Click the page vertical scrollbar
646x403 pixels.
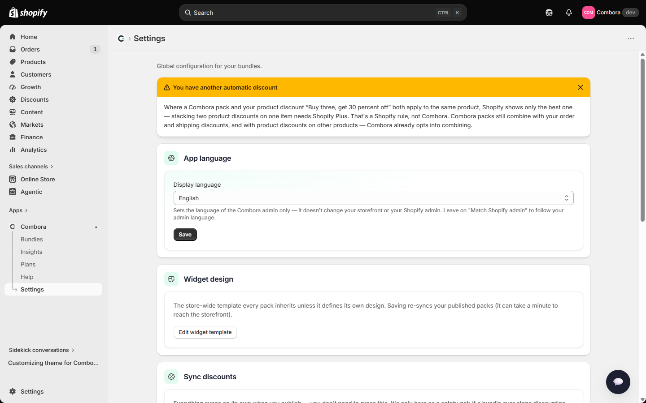click(642, 140)
